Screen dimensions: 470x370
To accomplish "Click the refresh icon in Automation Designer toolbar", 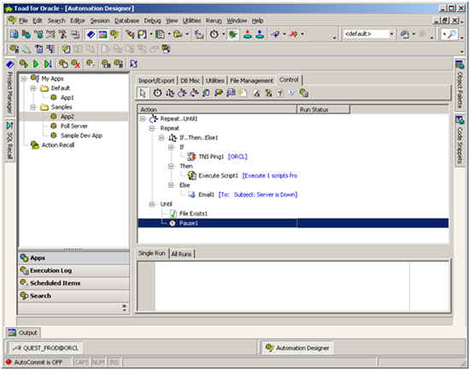I will click(x=133, y=64).
